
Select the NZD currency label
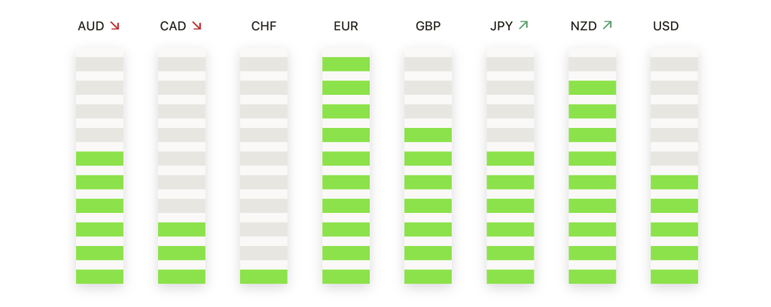pos(584,26)
